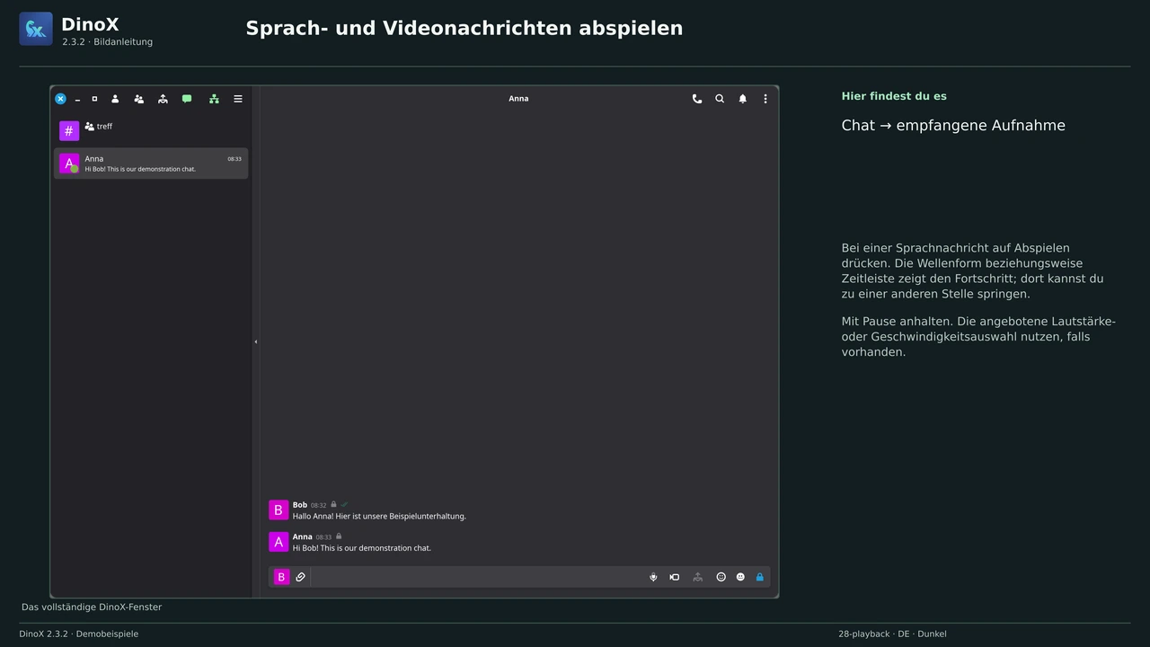Click the greyed upload icon in message bar
1150x647 pixels.
(x=698, y=577)
